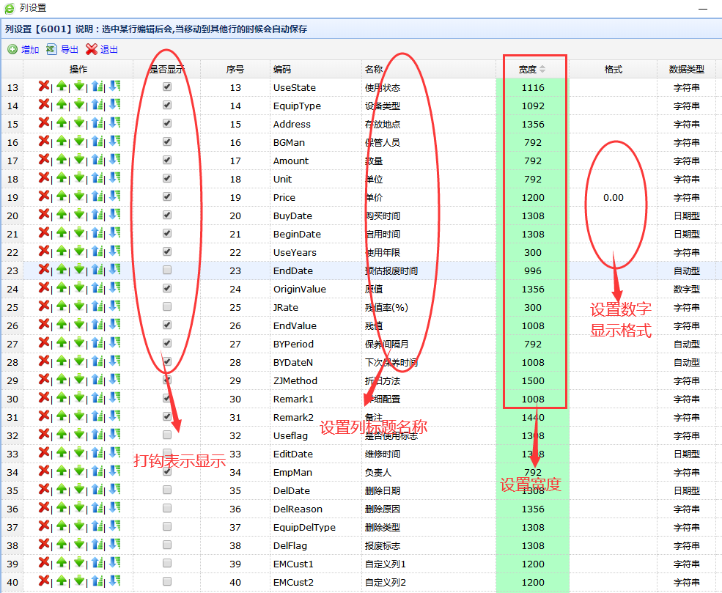
Task: Delete row 40 EMCust2 with red X
Action: pyautogui.click(x=44, y=581)
